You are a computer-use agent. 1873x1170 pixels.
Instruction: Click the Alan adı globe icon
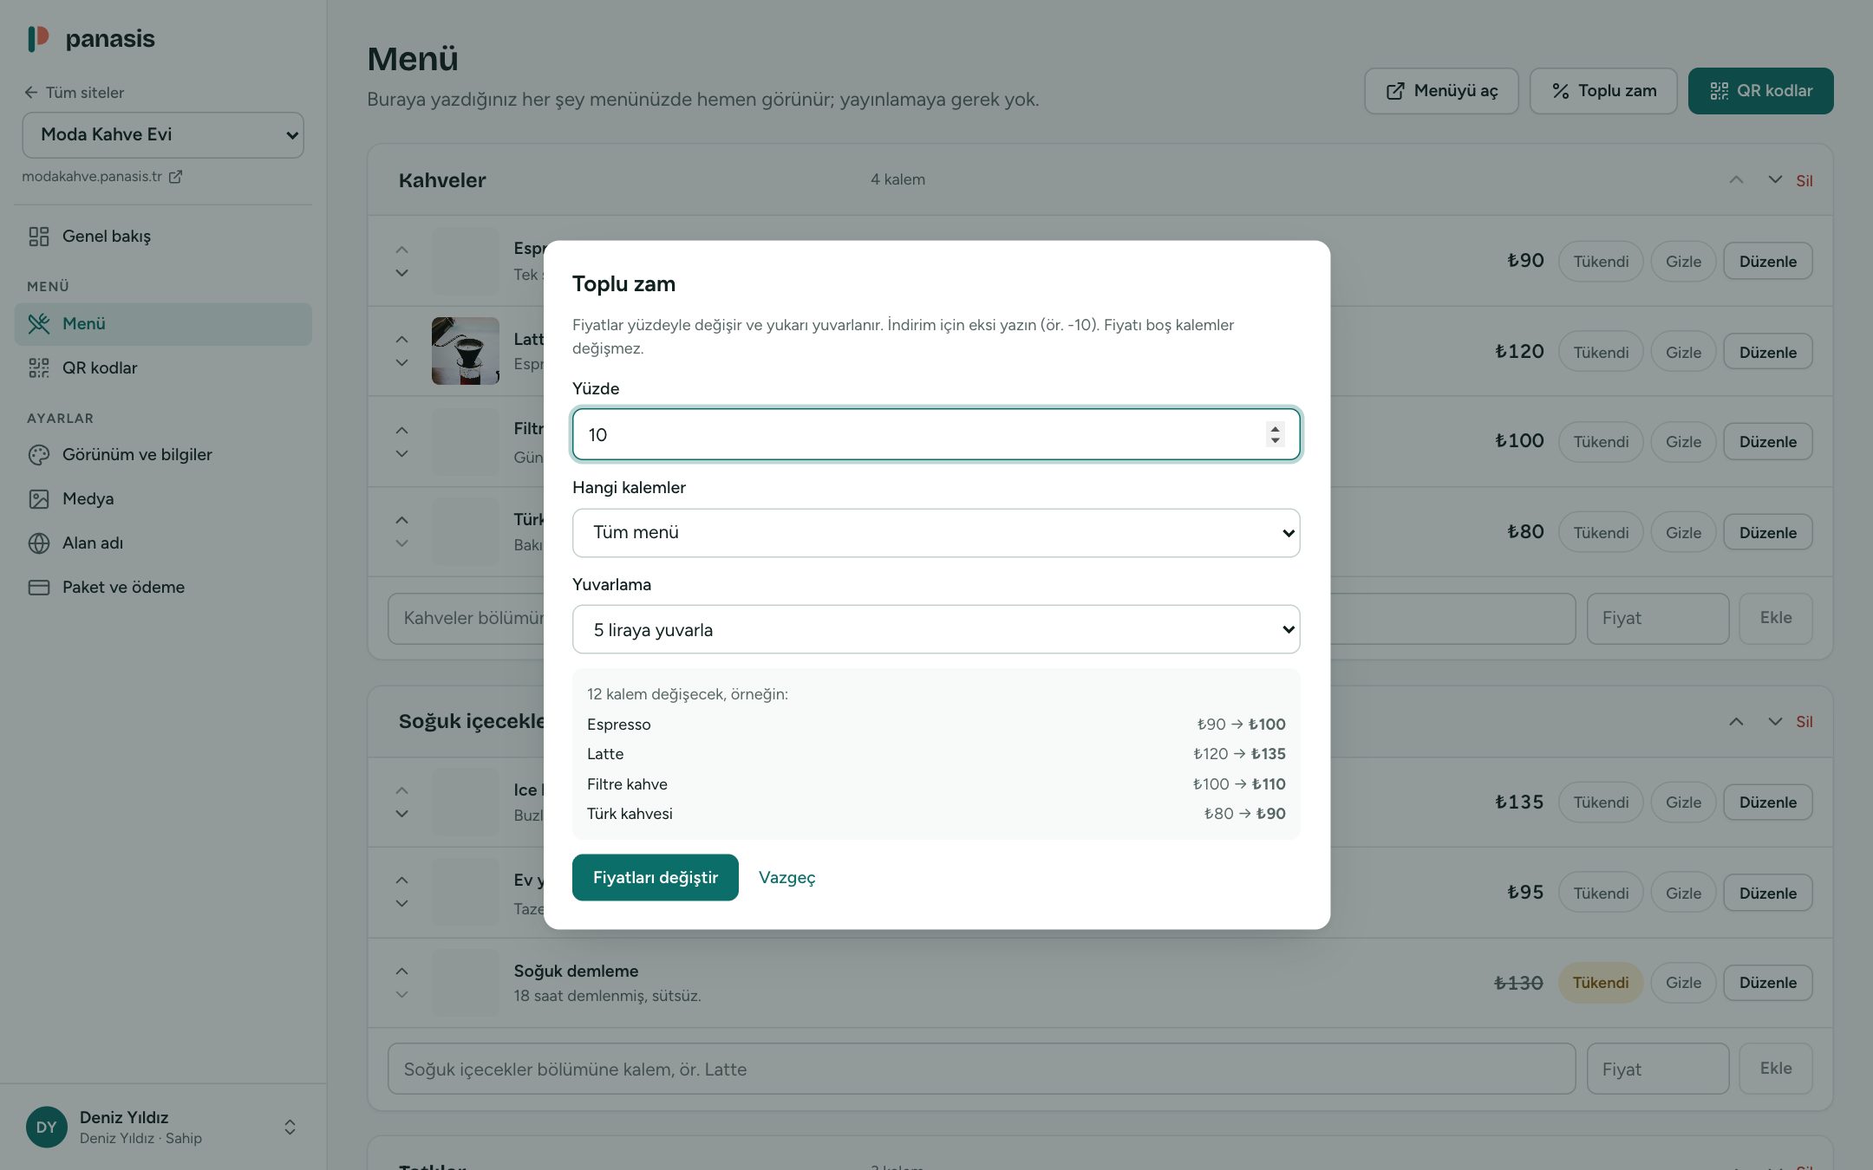39,543
